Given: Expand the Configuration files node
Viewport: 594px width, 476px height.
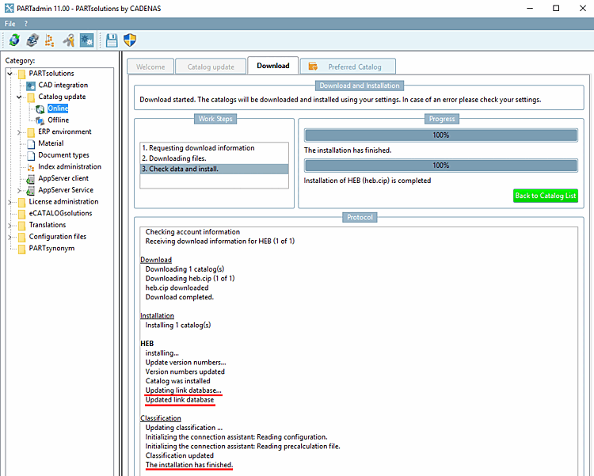Looking at the screenshot, I should coord(10,237).
